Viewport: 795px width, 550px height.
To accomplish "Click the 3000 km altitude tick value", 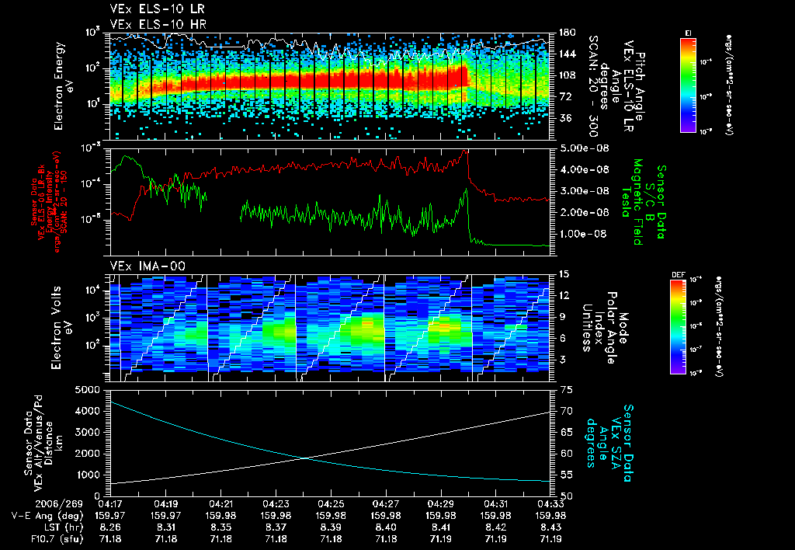I will tap(87, 432).
